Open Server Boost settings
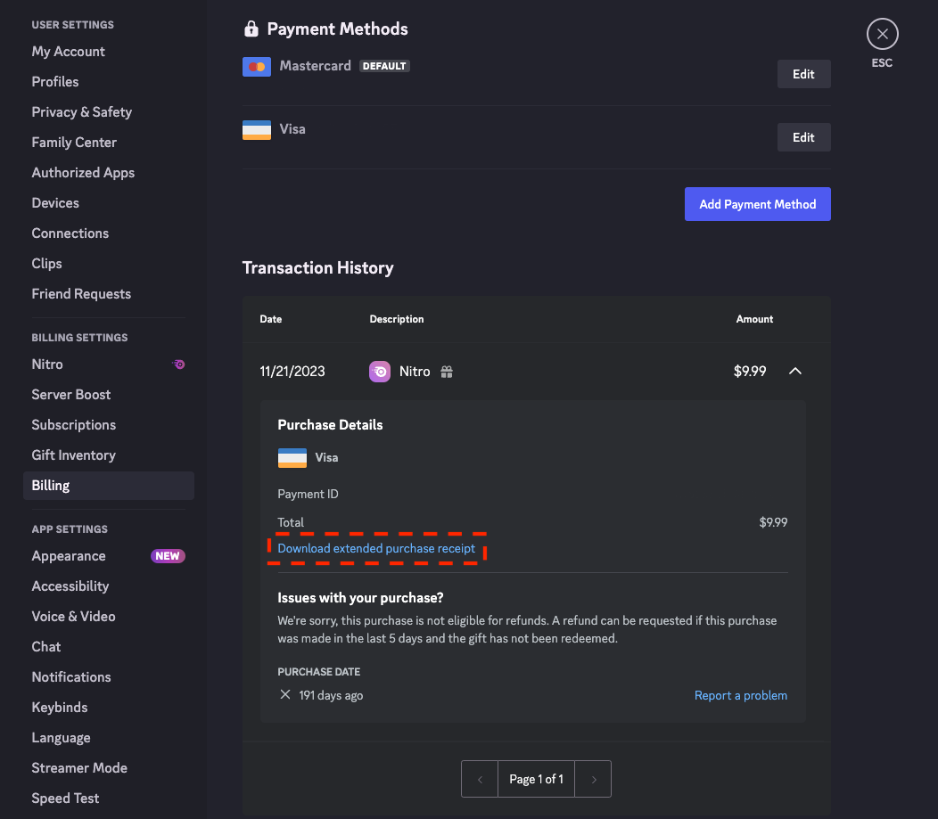This screenshot has height=819, width=938. [71, 395]
